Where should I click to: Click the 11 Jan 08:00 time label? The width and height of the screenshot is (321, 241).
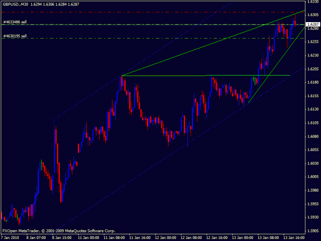coord(114,238)
